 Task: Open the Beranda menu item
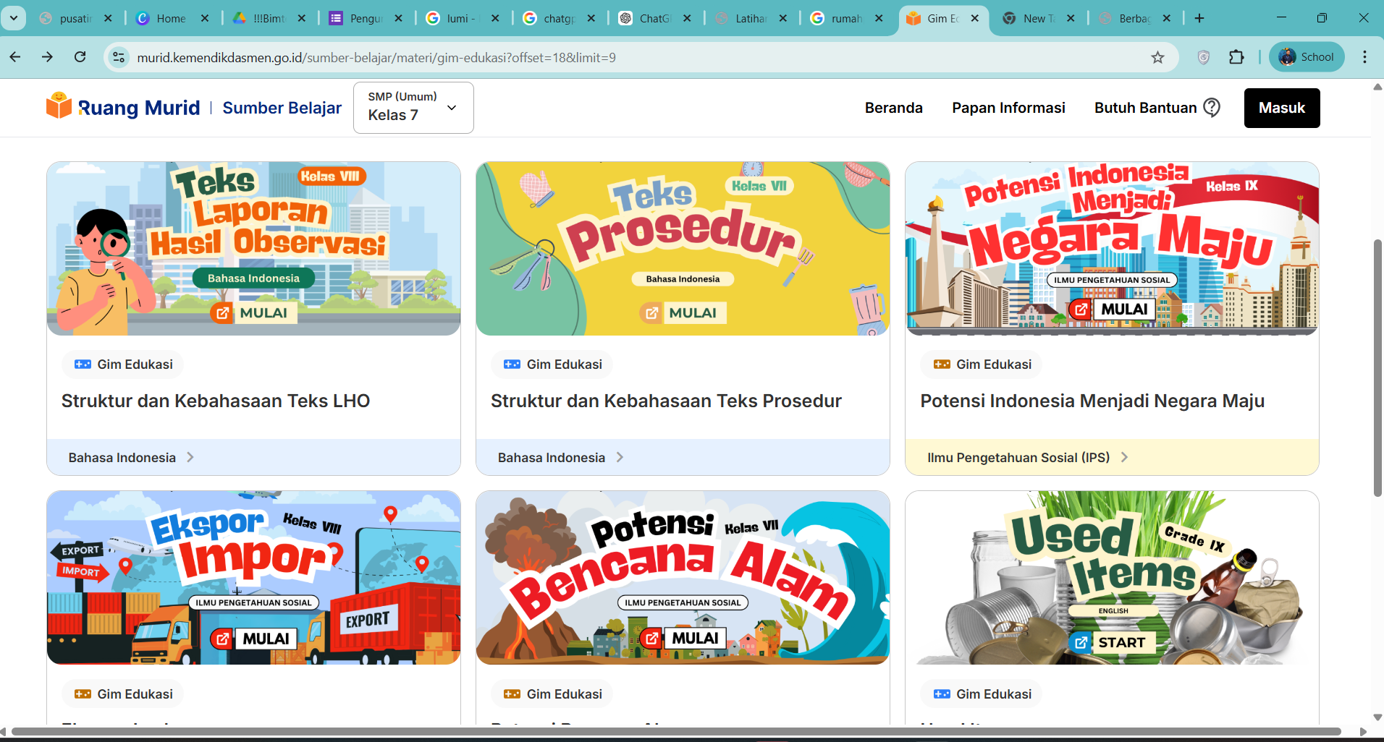tap(893, 108)
